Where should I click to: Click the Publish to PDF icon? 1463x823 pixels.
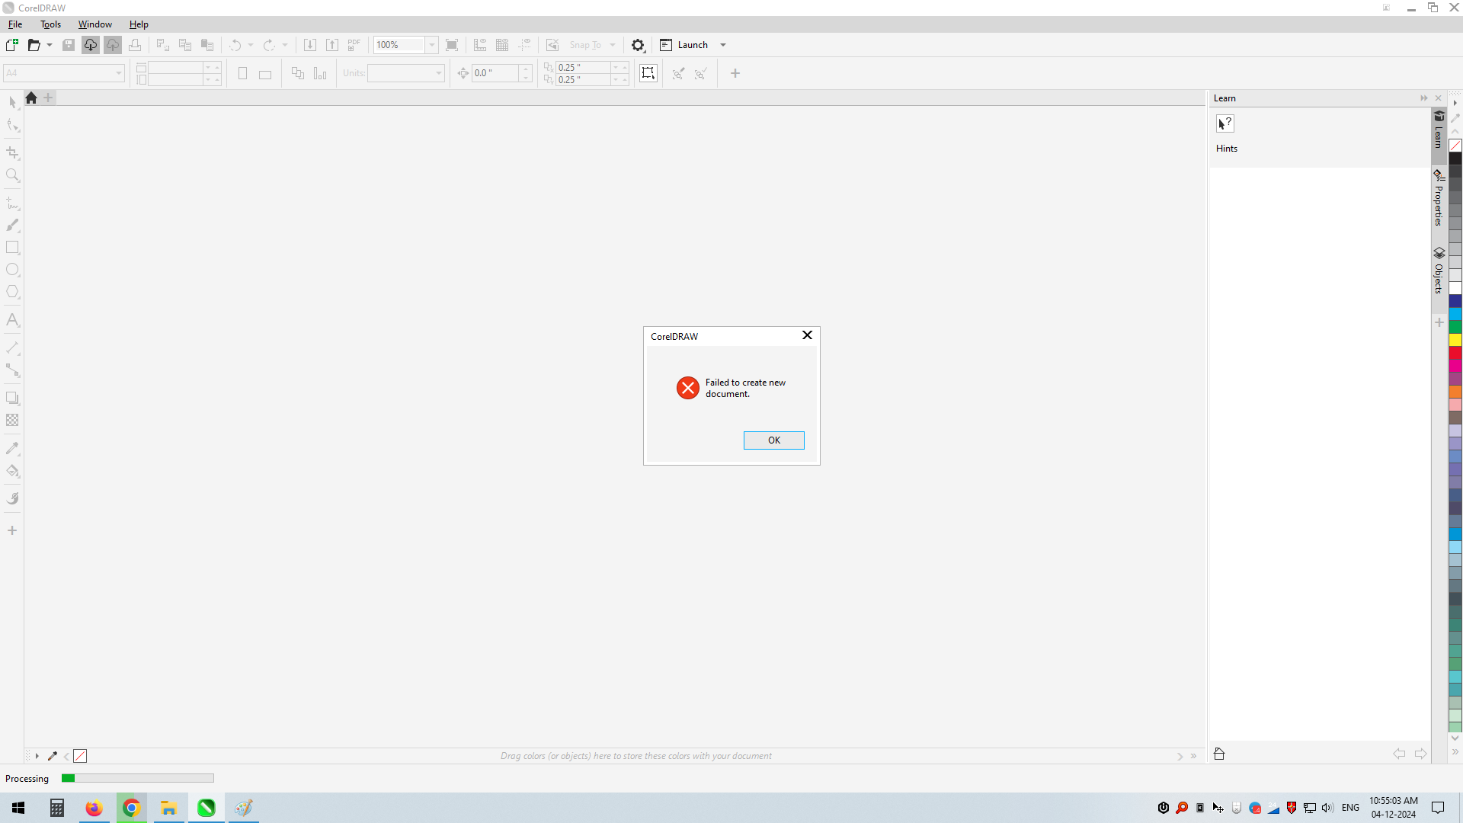354,45
